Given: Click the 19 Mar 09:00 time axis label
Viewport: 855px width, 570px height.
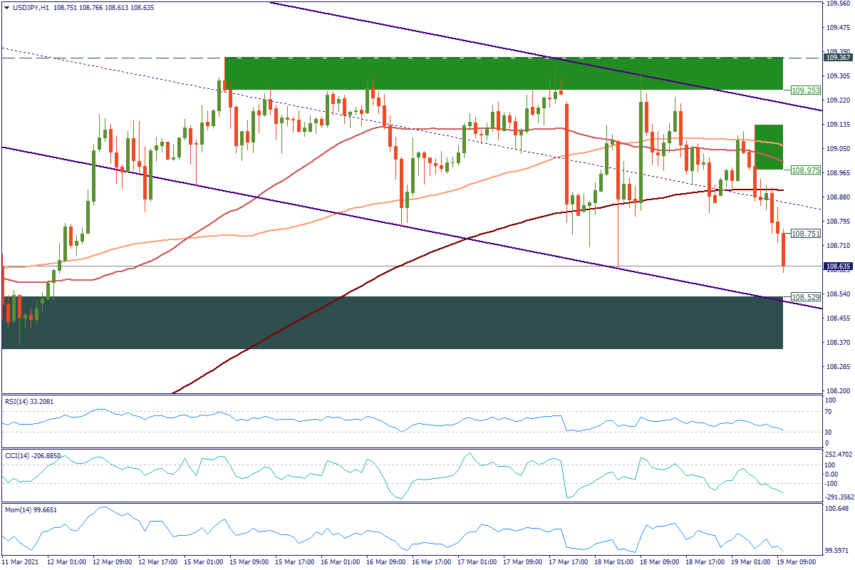Looking at the screenshot, I should pyautogui.click(x=797, y=562).
